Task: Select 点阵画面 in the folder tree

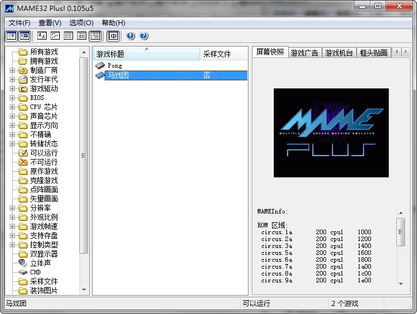Action: point(44,189)
